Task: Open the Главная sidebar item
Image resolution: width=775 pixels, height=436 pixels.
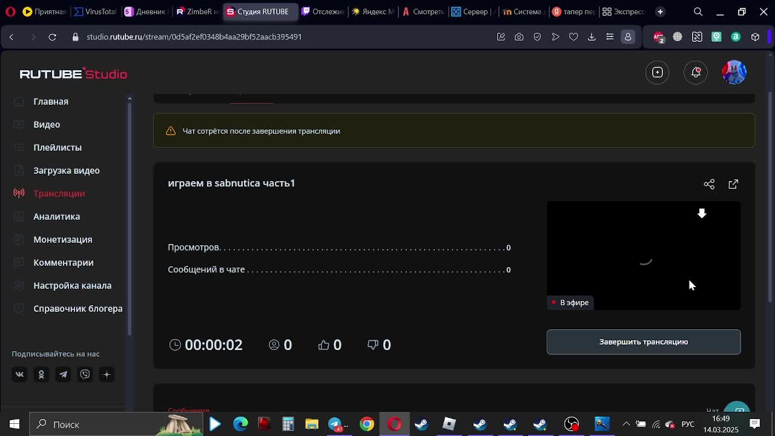Action: [x=51, y=101]
